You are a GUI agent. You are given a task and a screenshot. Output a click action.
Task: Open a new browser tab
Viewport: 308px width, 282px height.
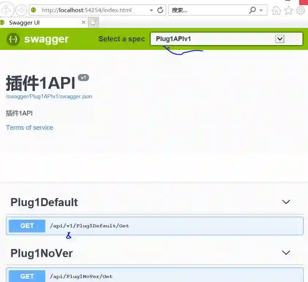[x=93, y=22]
